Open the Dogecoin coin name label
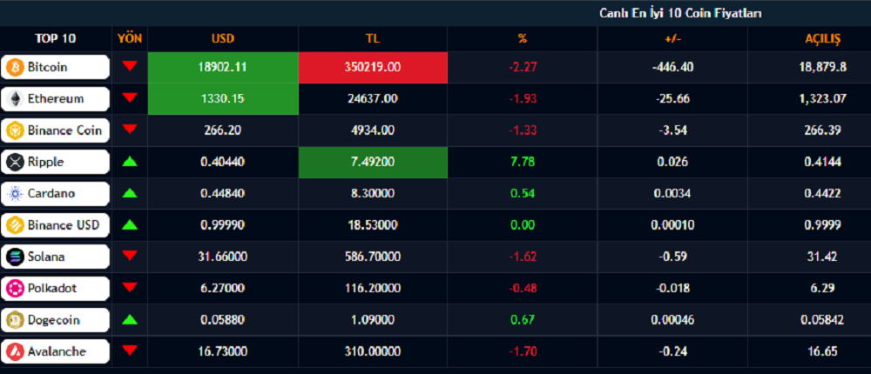871x374 pixels. (x=54, y=320)
